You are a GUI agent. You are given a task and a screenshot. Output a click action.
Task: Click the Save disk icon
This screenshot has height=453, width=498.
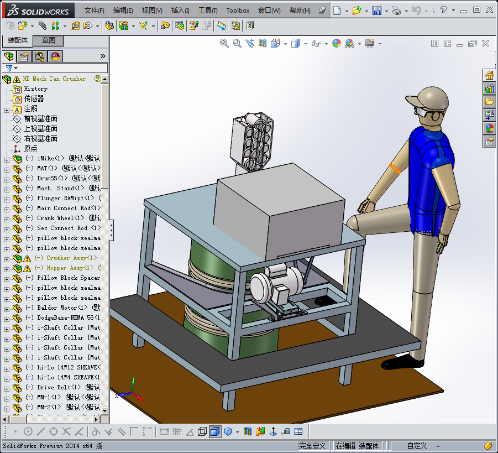tap(376, 11)
